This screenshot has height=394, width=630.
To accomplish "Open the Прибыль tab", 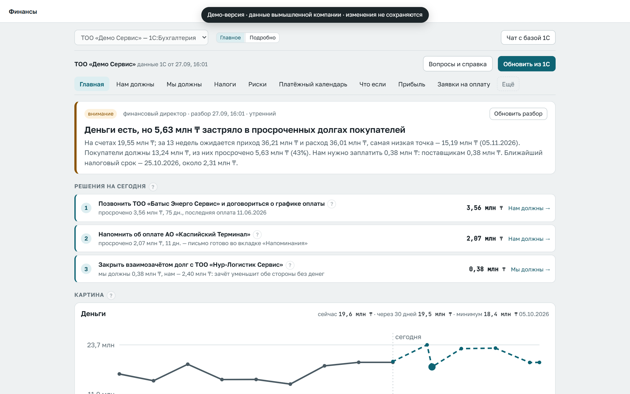I will [x=412, y=84].
